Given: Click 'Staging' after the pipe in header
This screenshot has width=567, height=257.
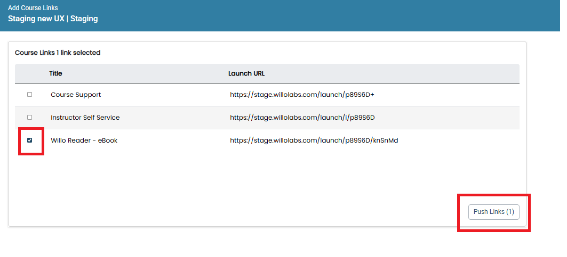Looking at the screenshot, I should (x=84, y=19).
